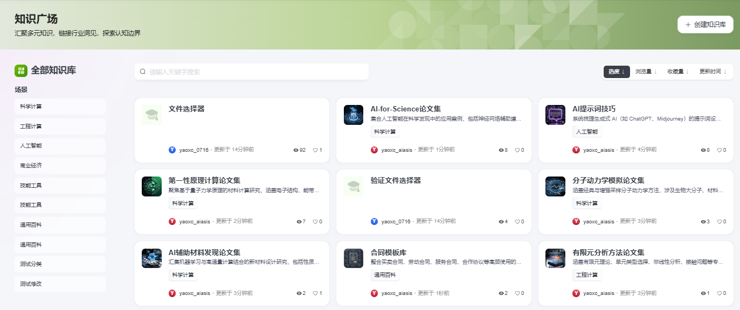Screen dimensions: 740x310
Task: Select 工程计算 in the sidebar scene list
Action: click(x=60, y=126)
